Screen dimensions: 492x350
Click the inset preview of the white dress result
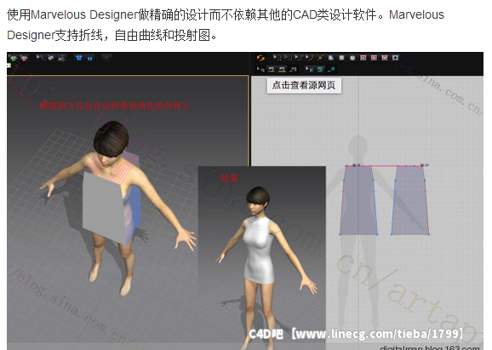262,257
